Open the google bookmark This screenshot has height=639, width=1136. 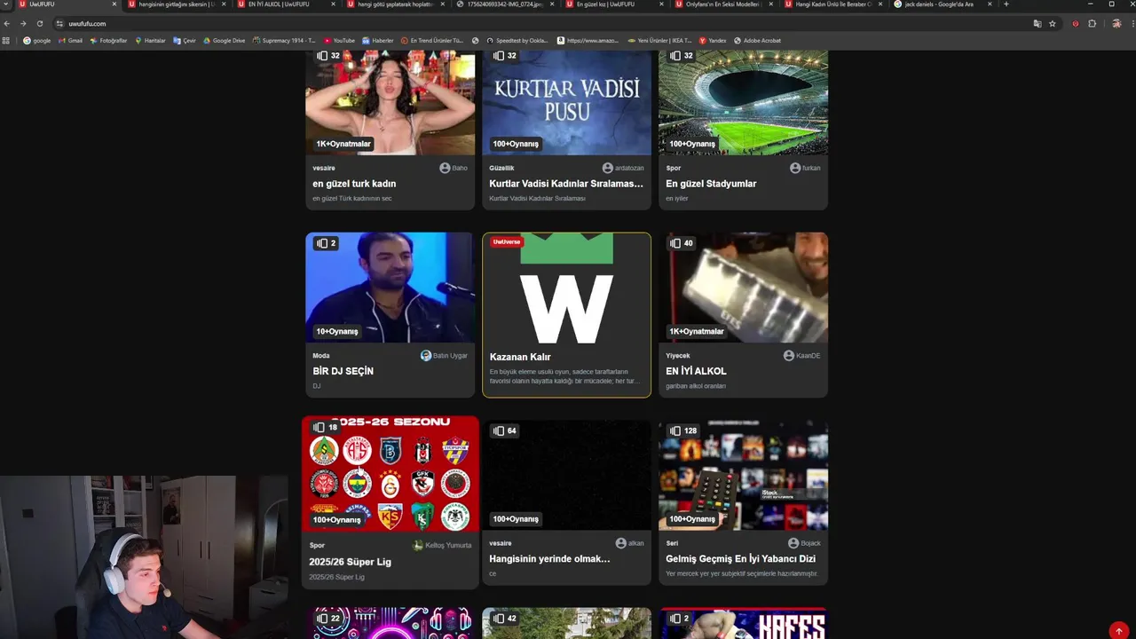pyautogui.click(x=37, y=41)
